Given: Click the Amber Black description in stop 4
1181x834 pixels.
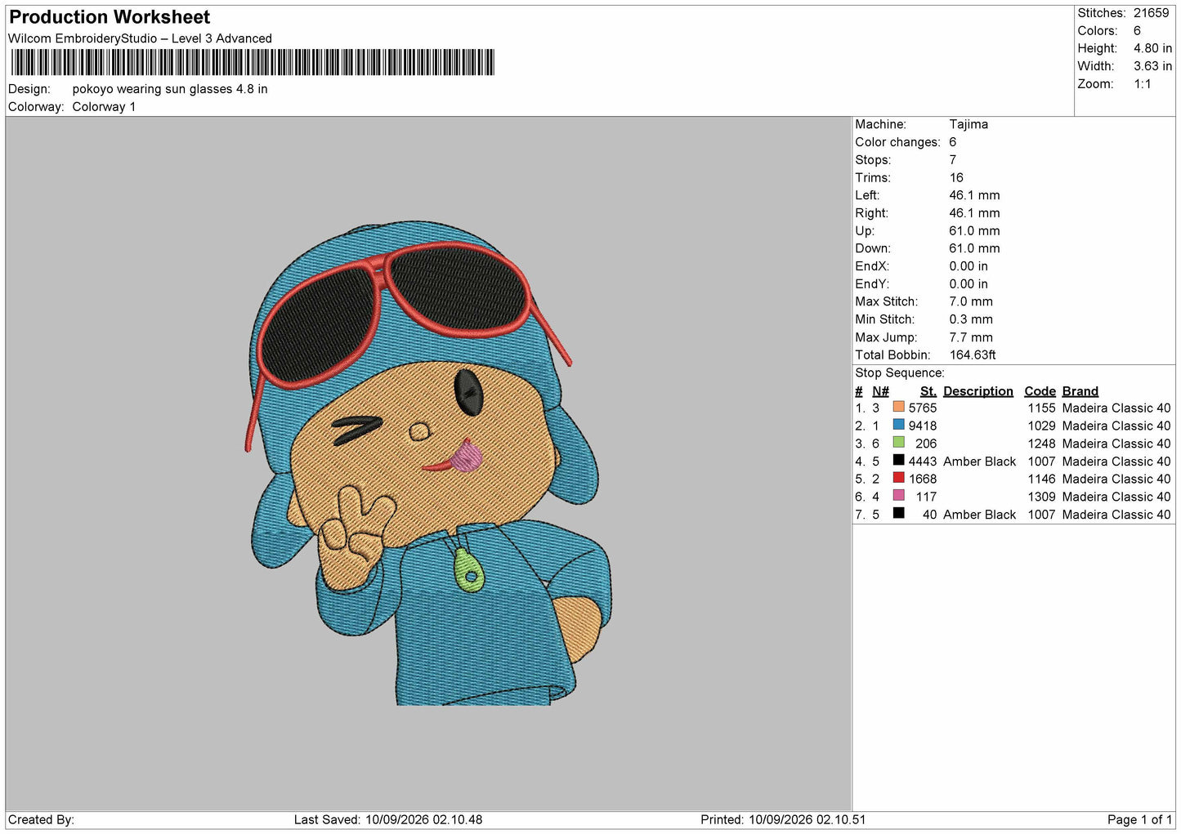Looking at the screenshot, I should click(x=979, y=462).
